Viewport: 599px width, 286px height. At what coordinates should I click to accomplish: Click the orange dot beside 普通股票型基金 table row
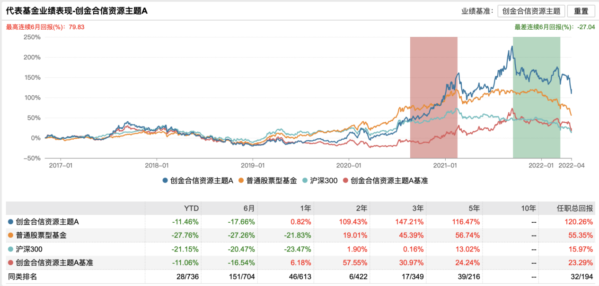click(10, 235)
